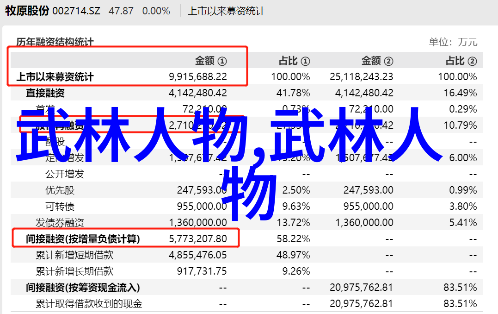Open the 上市以来募资统计 header tab
Screen dimensions: 498x314
(226, 11)
